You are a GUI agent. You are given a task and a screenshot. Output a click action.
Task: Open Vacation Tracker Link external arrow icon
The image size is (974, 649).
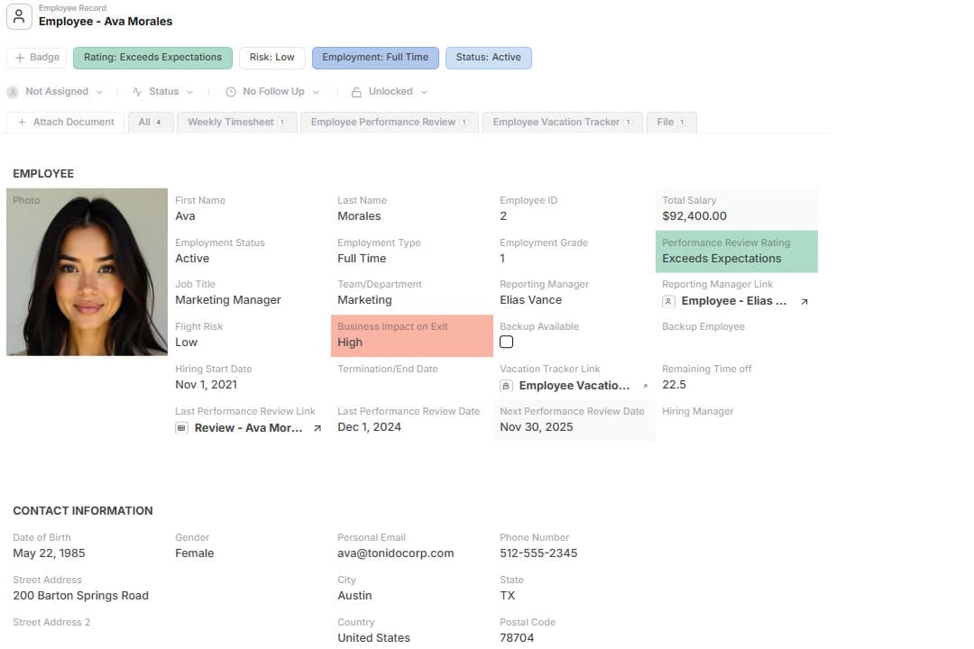pyautogui.click(x=646, y=387)
